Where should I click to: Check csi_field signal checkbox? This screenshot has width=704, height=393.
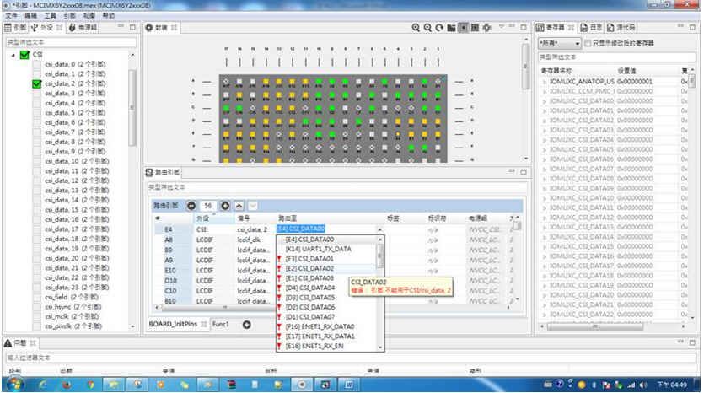coord(37,297)
